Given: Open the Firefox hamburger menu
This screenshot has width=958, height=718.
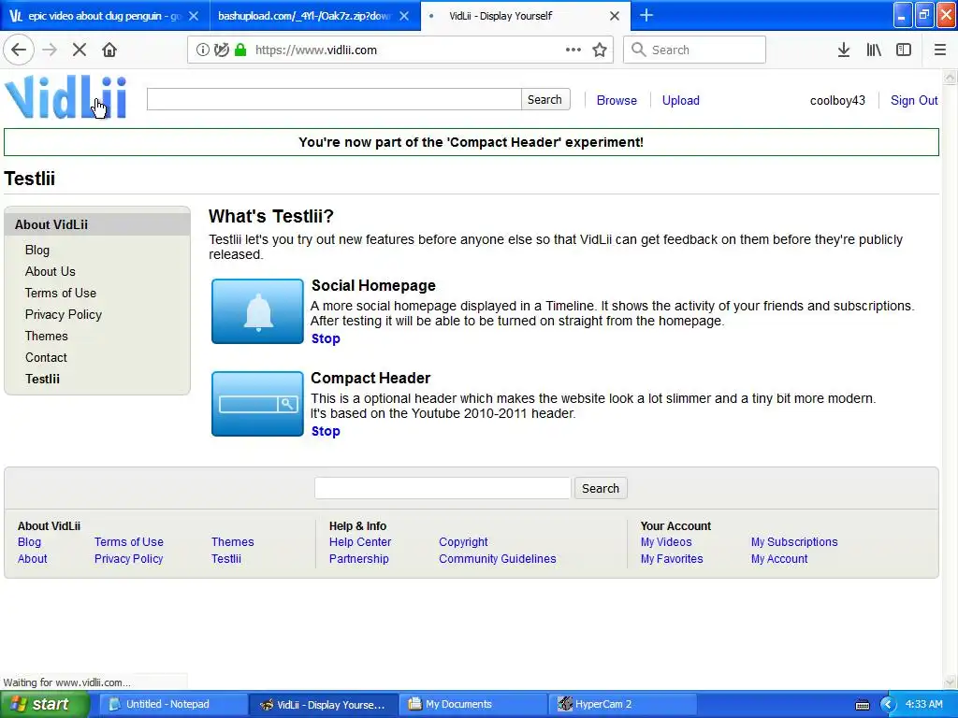Looking at the screenshot, I should pyautogui.click(x=940, y=50).
